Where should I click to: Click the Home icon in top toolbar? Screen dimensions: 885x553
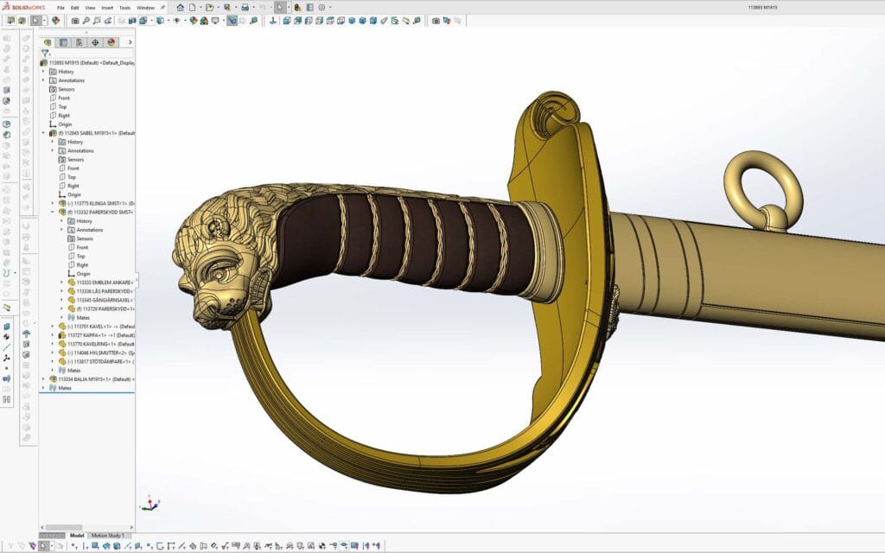tap(181, 7)
